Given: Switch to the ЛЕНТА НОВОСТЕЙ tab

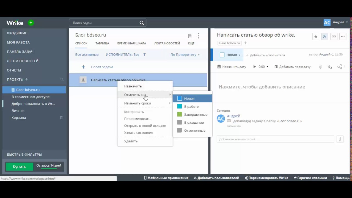Looking at the screenshot, I should 167,43.
